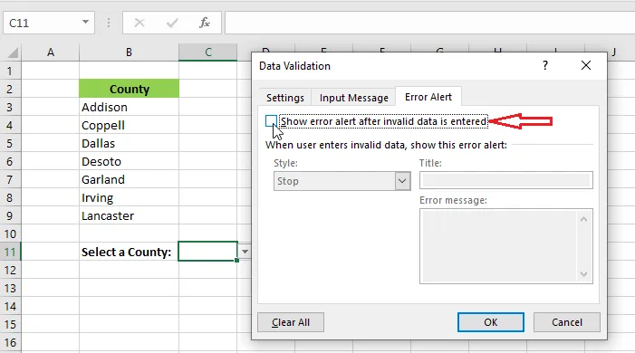Click the OK button
Screen dimensions: 635x353
tap(490, 322)
